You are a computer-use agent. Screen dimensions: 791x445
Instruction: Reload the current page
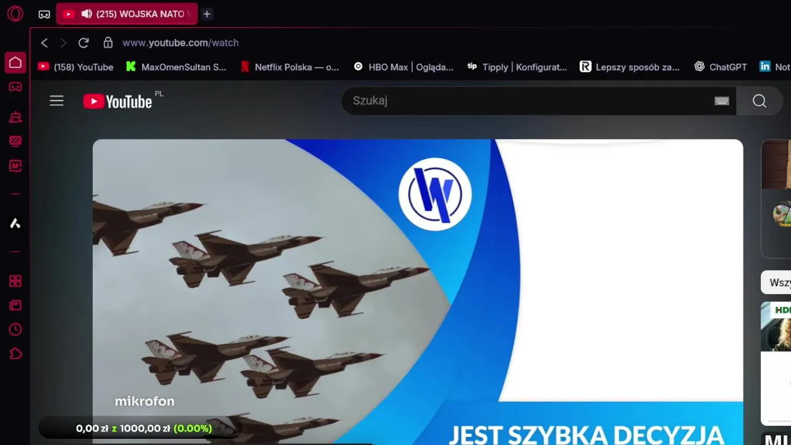coord(83,43)
